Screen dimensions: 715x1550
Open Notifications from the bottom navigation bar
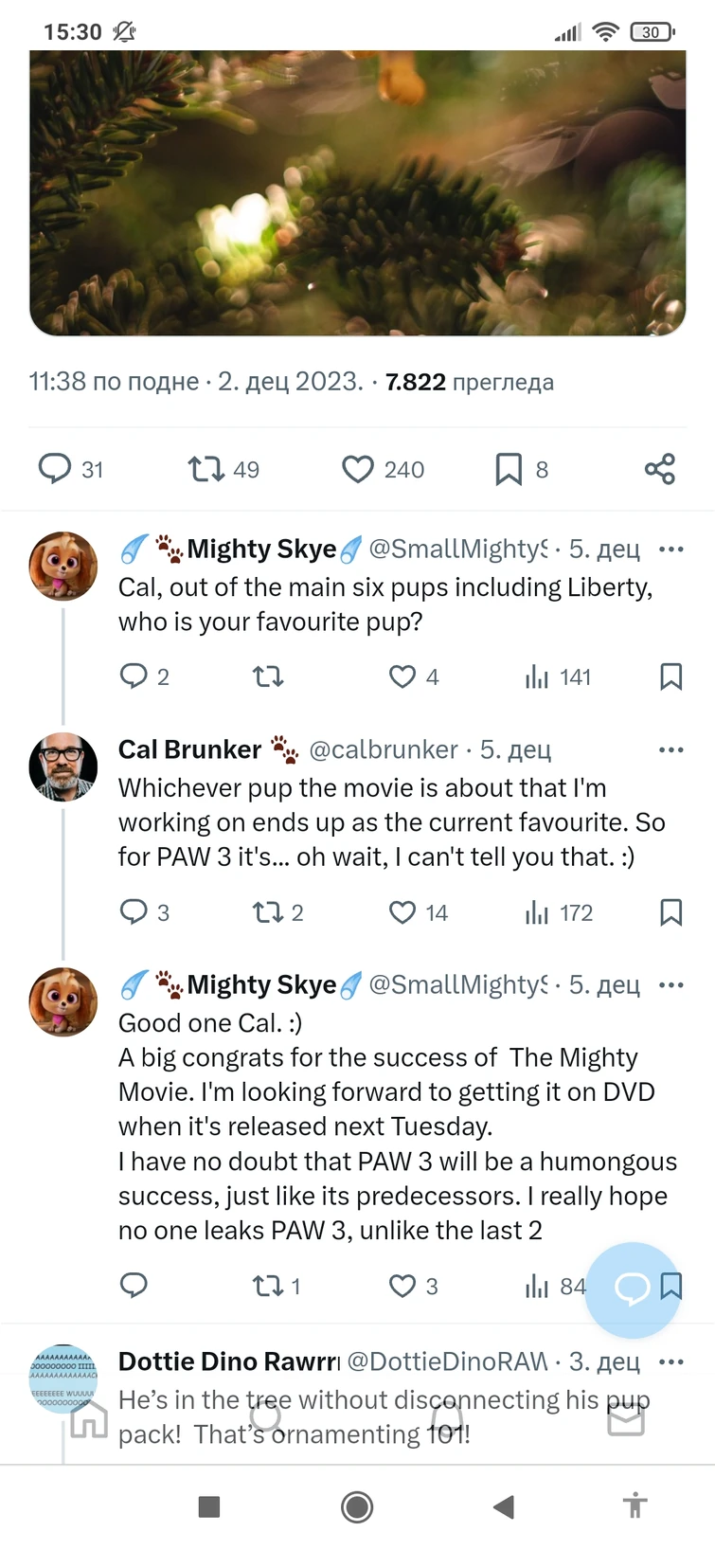pos(445,1419)
